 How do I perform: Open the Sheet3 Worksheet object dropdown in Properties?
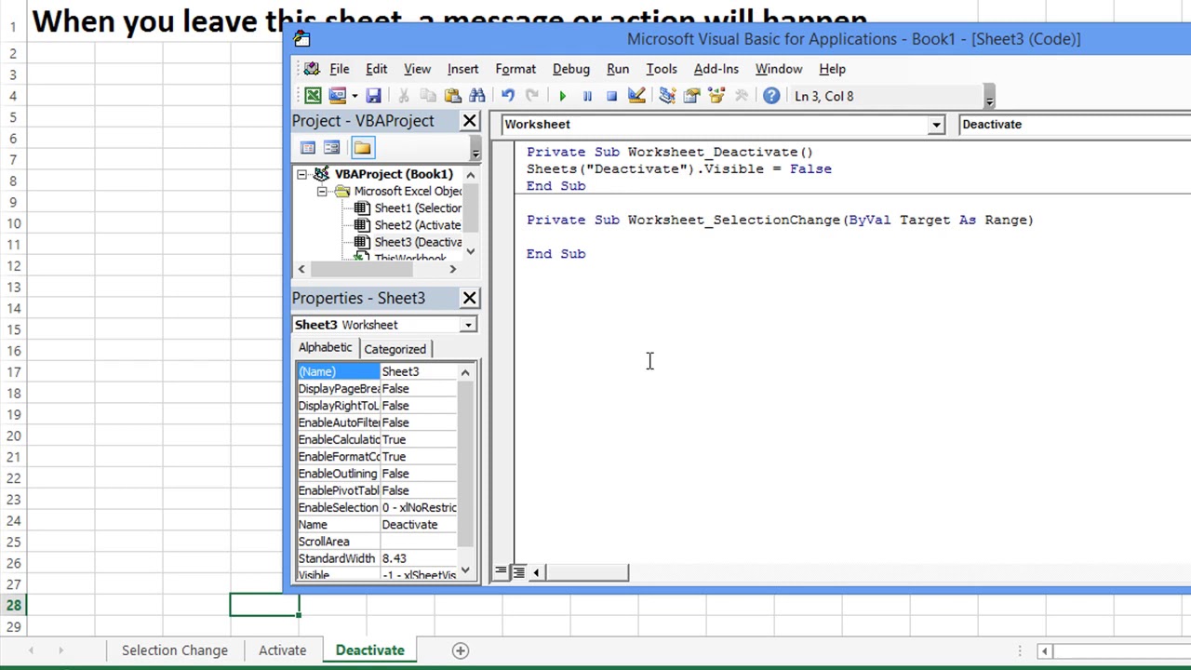(468, 325)
